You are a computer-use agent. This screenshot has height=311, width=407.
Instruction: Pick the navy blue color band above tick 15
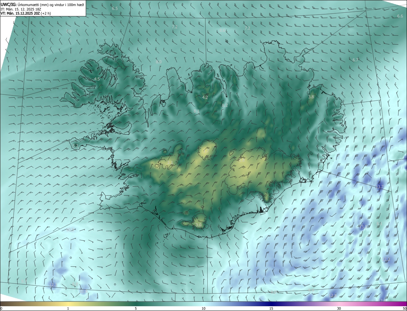[x=271, y=304]
